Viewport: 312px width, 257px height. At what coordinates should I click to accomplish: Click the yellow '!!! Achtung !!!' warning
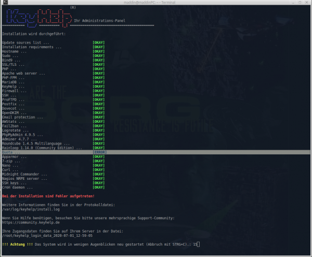(17, 244)
